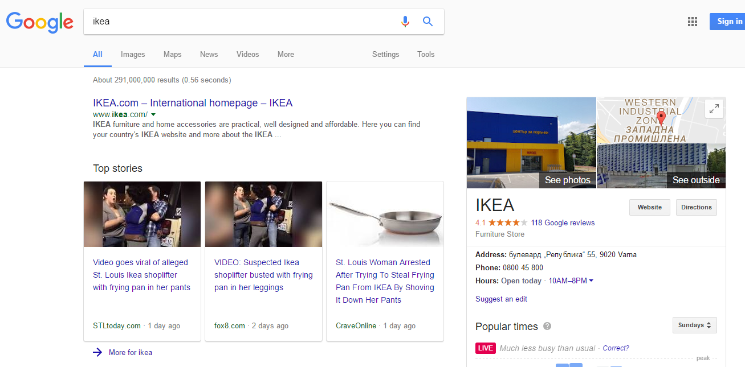The width and height of the screenshot is (745, 367).
Task: Open IKEA.com International homepage link
Action: coord(193,103)
